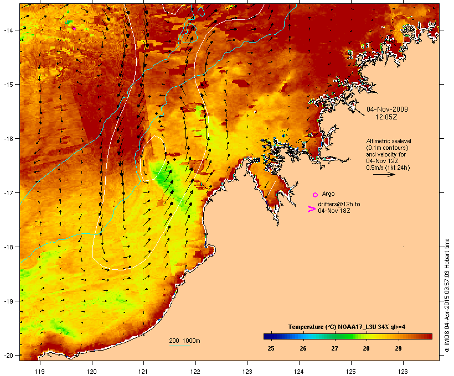Click the colorbar tick value 28
Screen dimensions: 454x376
click(366, 348)
